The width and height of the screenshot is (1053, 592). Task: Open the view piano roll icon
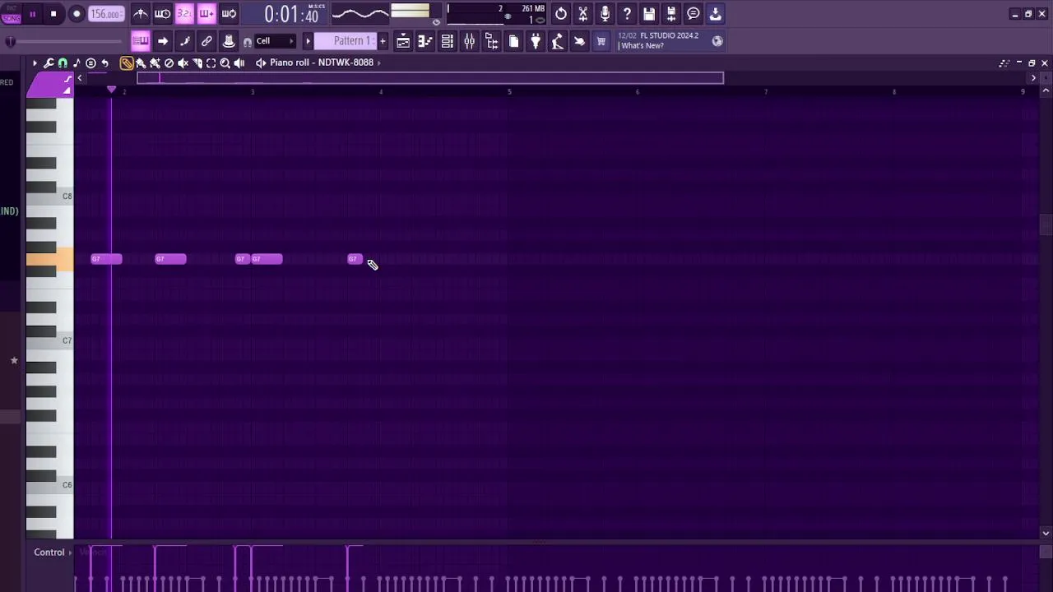(425, 41)
